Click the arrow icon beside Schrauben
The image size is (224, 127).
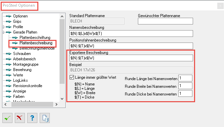point(9,54)
